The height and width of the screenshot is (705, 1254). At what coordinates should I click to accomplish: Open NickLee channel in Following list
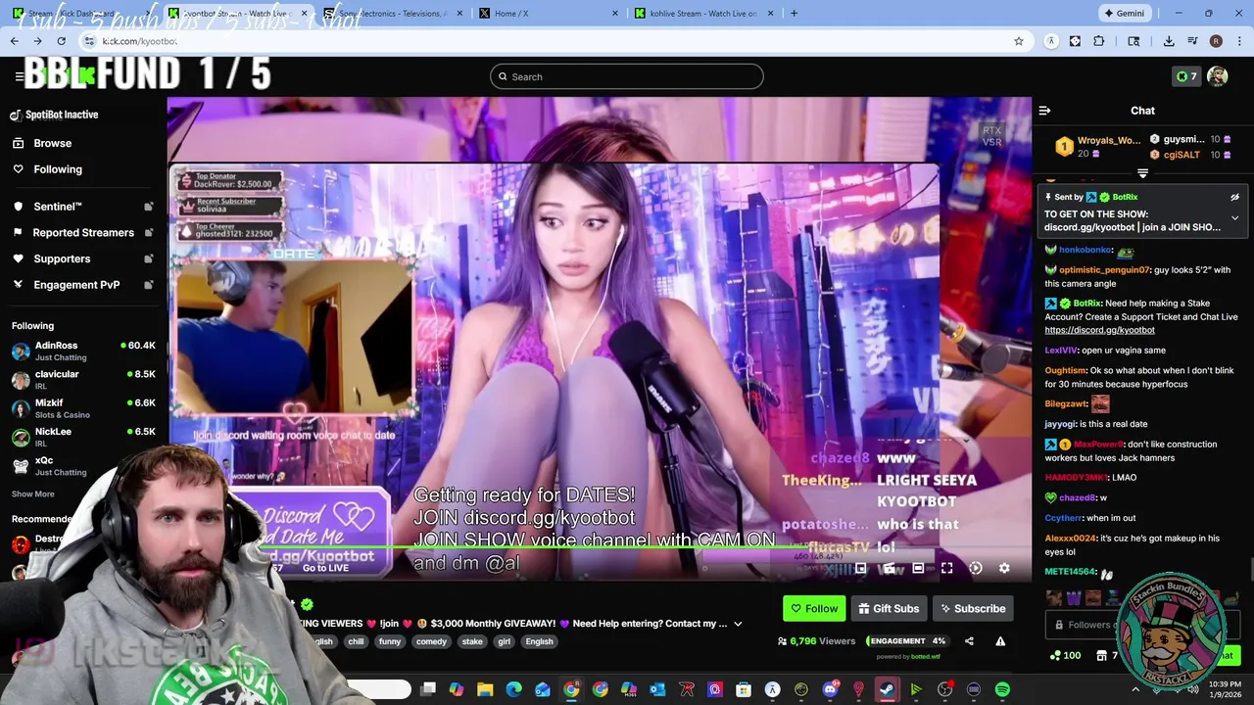click(83, 437)
